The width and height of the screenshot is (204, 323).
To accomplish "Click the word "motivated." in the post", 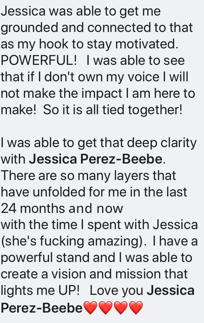I will [x=147, y=44].
